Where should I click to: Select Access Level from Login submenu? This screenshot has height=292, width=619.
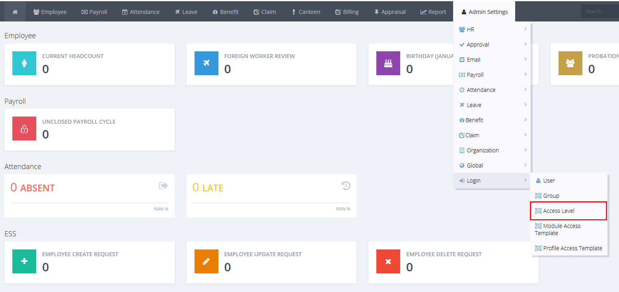(x=559, y=211)
